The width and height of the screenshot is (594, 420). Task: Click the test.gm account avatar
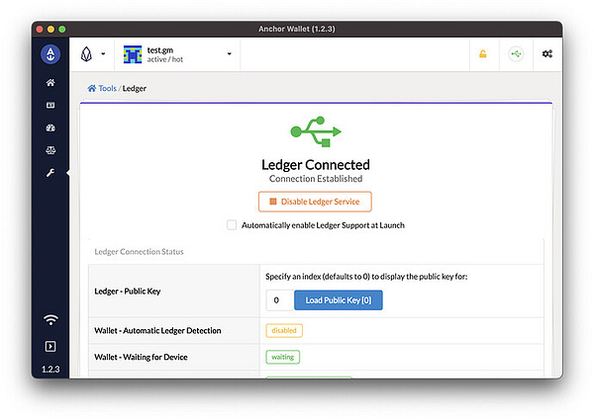point(133,54)
